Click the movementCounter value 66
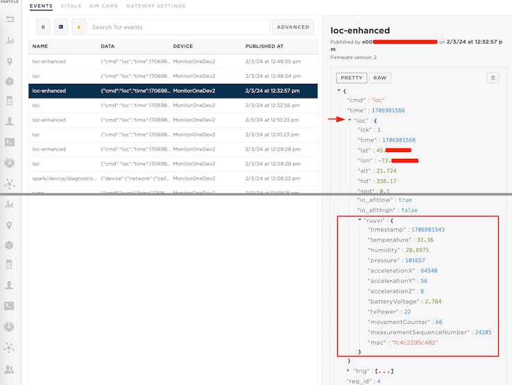The image size is (512, 385). pos(439,322)
